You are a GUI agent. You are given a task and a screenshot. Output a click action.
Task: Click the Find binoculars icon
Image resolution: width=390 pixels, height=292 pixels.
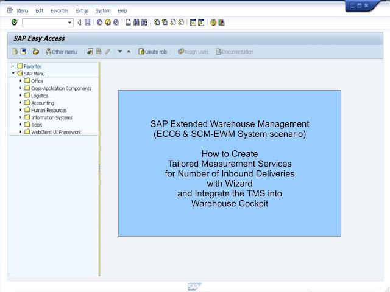pyautogui.click(x=136, y=23)
